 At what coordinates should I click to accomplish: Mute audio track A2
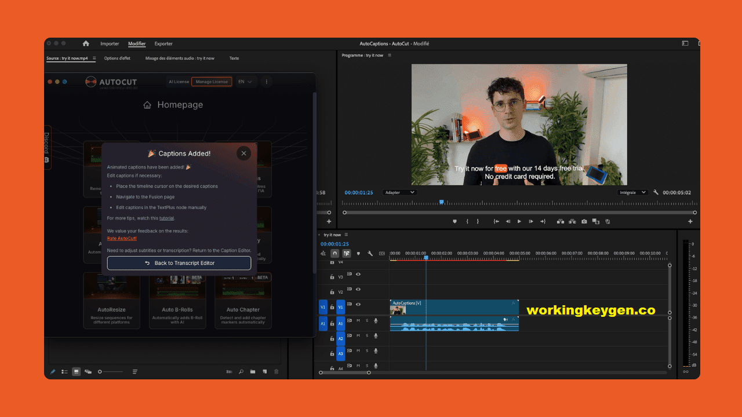pyautogui.click(x=358, y=336)
